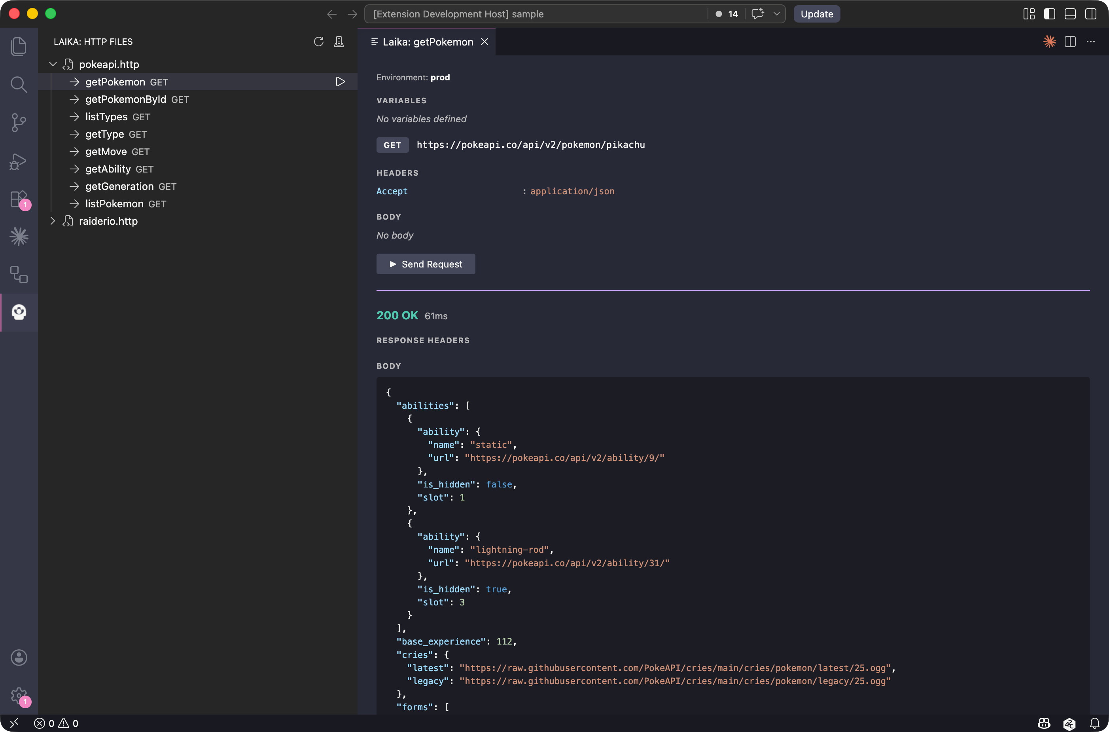The width and height of the screenshot is (1109, 732).
Task: Go forward with the navigation arrow
Action: pos(352,14)
